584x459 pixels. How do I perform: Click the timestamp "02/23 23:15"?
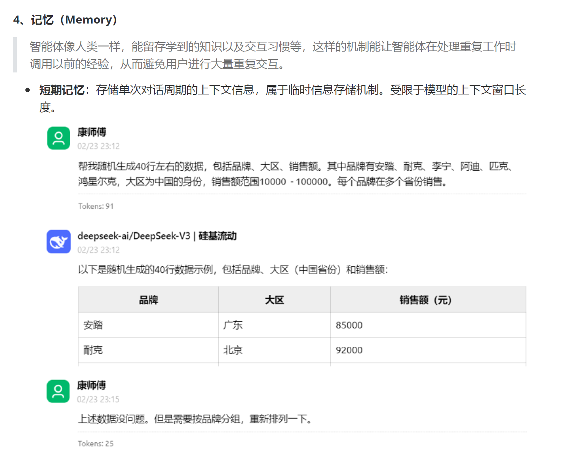98,399
